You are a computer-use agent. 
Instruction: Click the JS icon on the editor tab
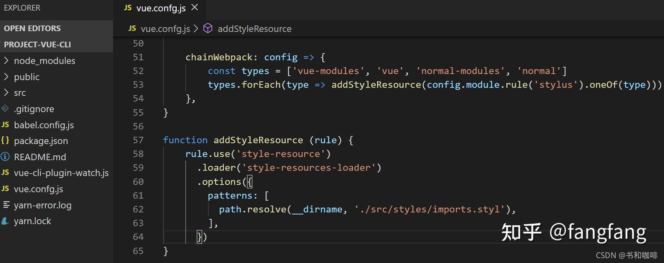[128, 8]
